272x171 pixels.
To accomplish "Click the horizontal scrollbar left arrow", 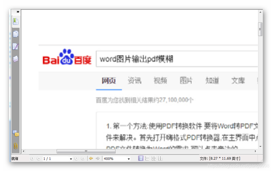I will click(24, 151).
